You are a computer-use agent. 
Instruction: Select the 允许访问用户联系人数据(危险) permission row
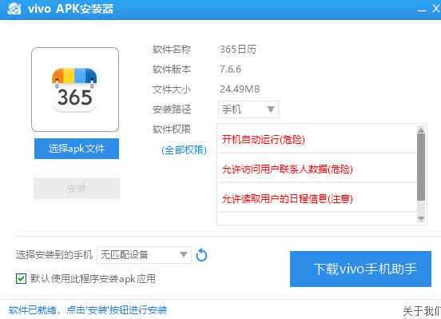(x=318, y=169)
